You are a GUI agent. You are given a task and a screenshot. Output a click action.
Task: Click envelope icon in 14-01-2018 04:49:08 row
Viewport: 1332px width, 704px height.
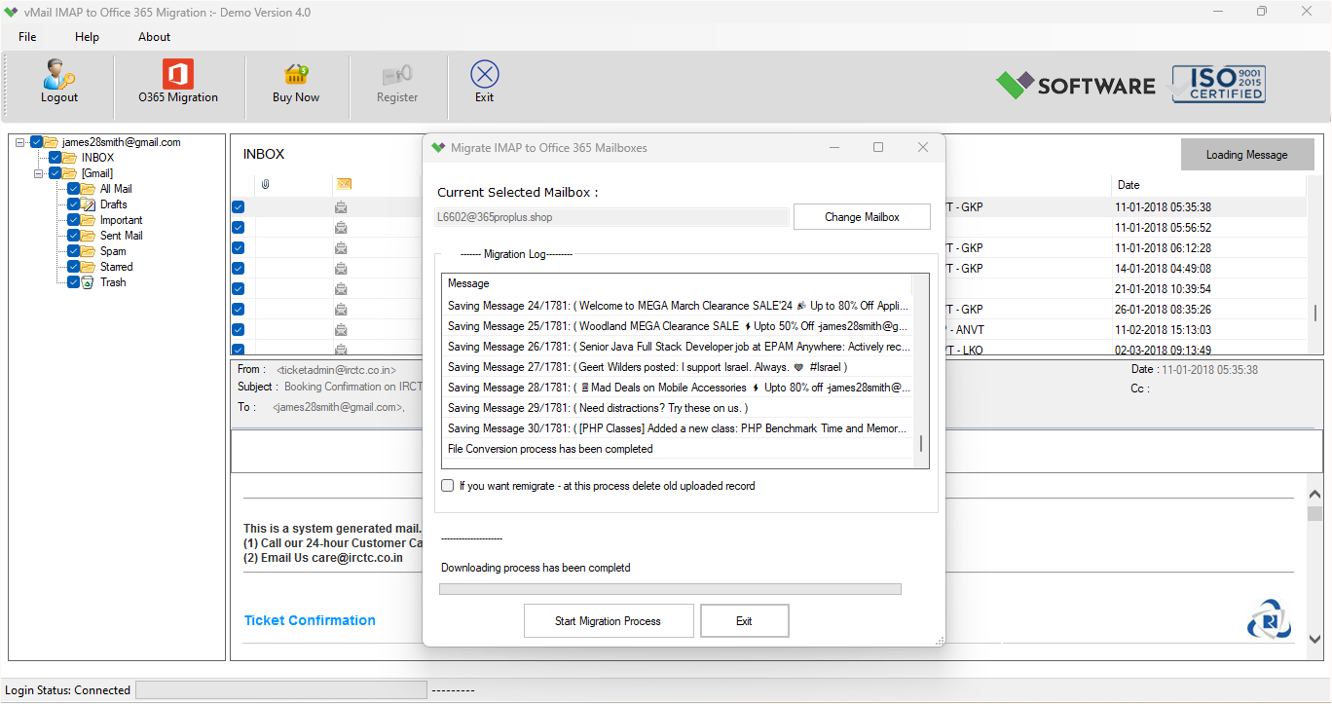[341, 268]
